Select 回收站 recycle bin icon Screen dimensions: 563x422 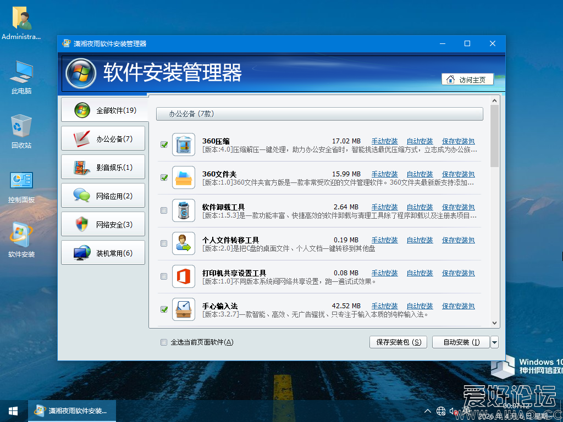click(21, 132)
